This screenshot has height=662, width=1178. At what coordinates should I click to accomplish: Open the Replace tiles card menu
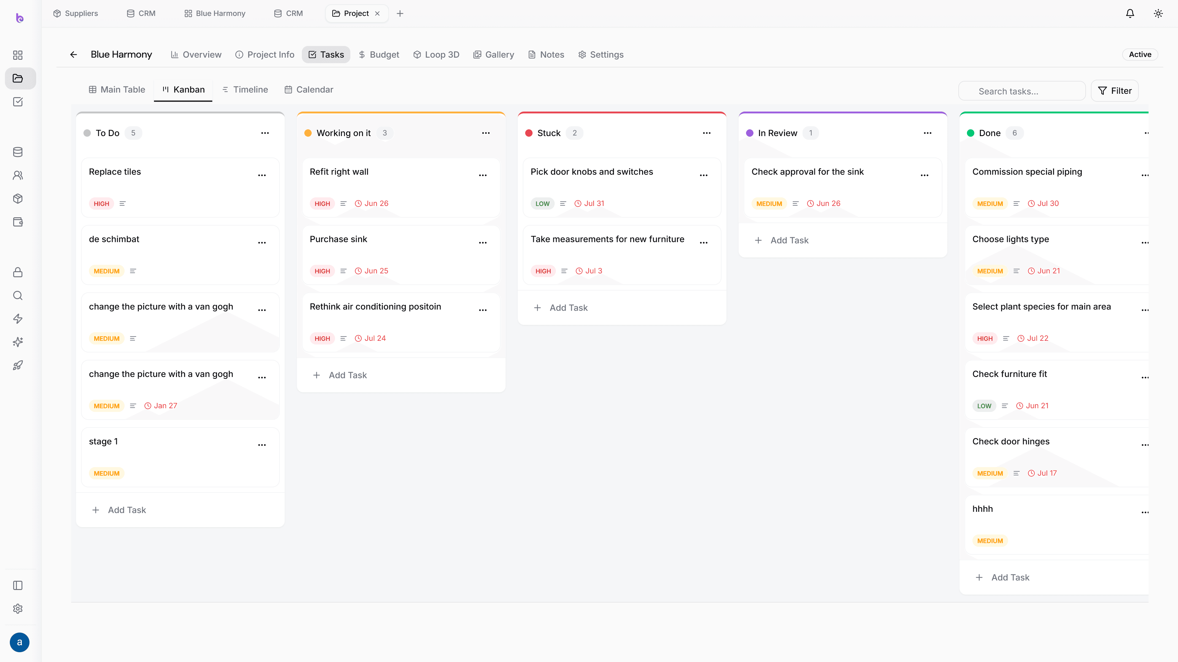point(262,175)
